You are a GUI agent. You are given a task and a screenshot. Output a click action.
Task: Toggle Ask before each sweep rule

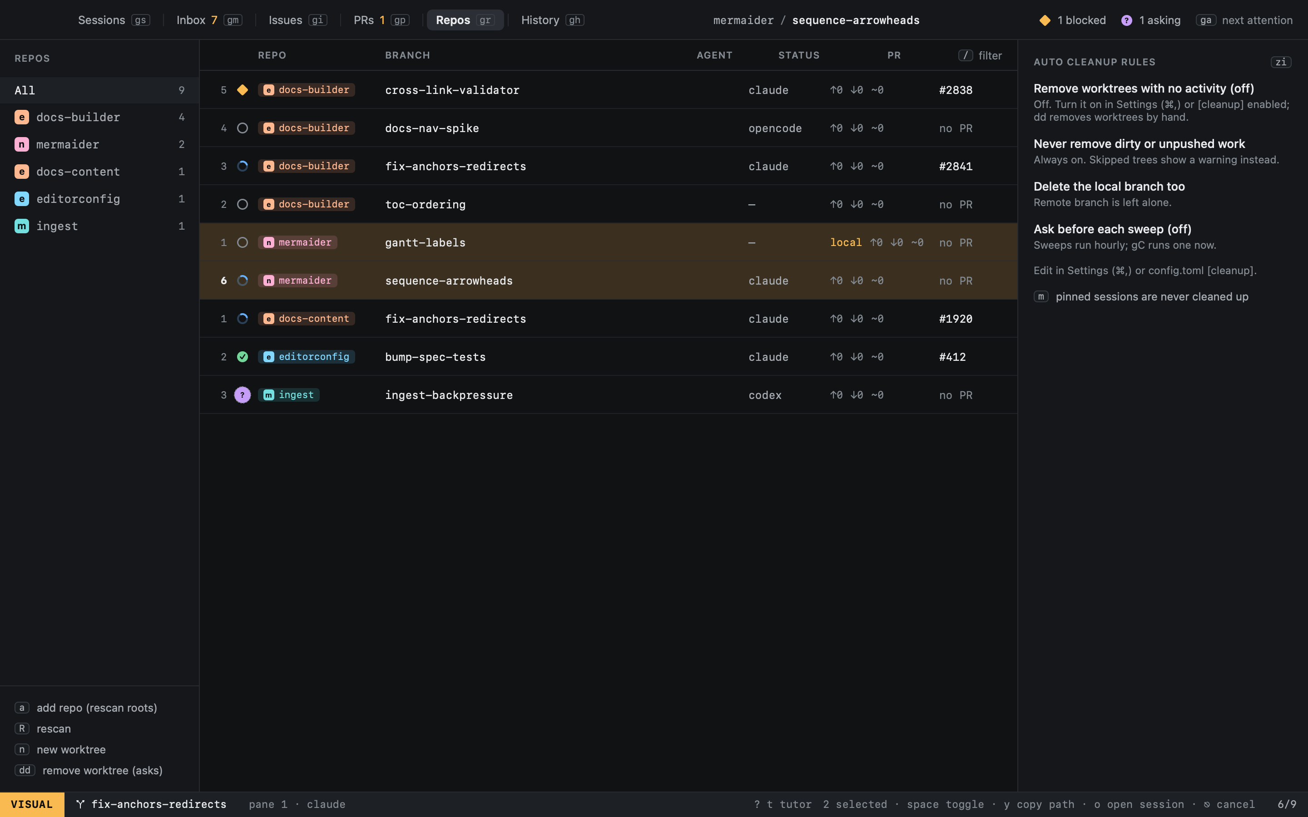(x=1112, y=229)
